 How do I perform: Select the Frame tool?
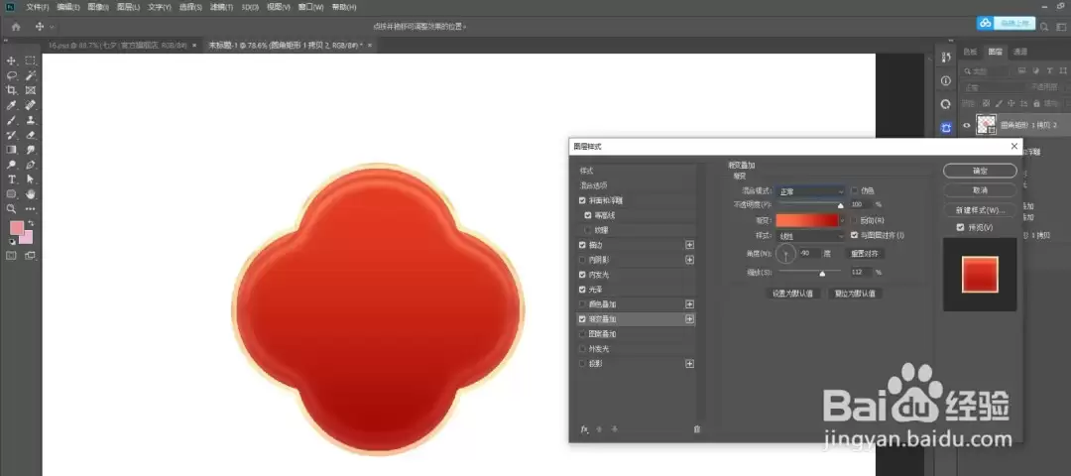click(x=31, y=90)
